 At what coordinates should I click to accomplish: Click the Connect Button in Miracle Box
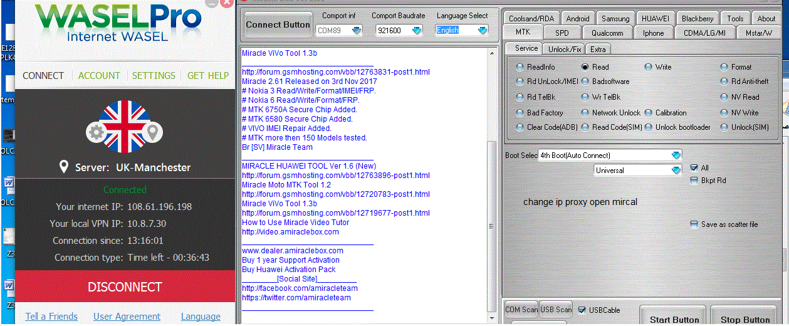(x=278, y=24)
